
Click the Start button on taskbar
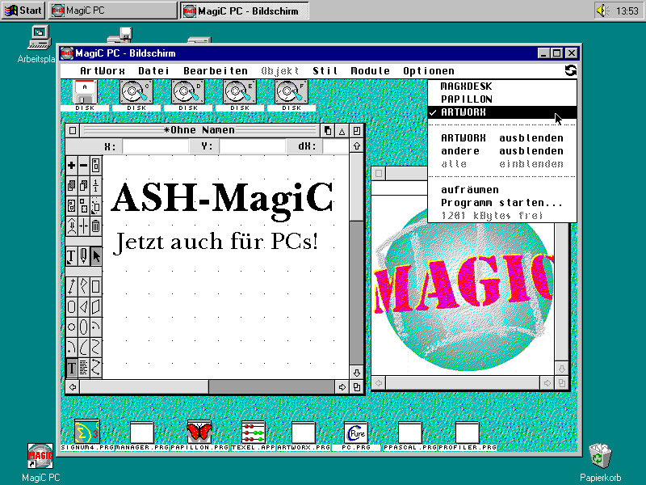point(23,11)
